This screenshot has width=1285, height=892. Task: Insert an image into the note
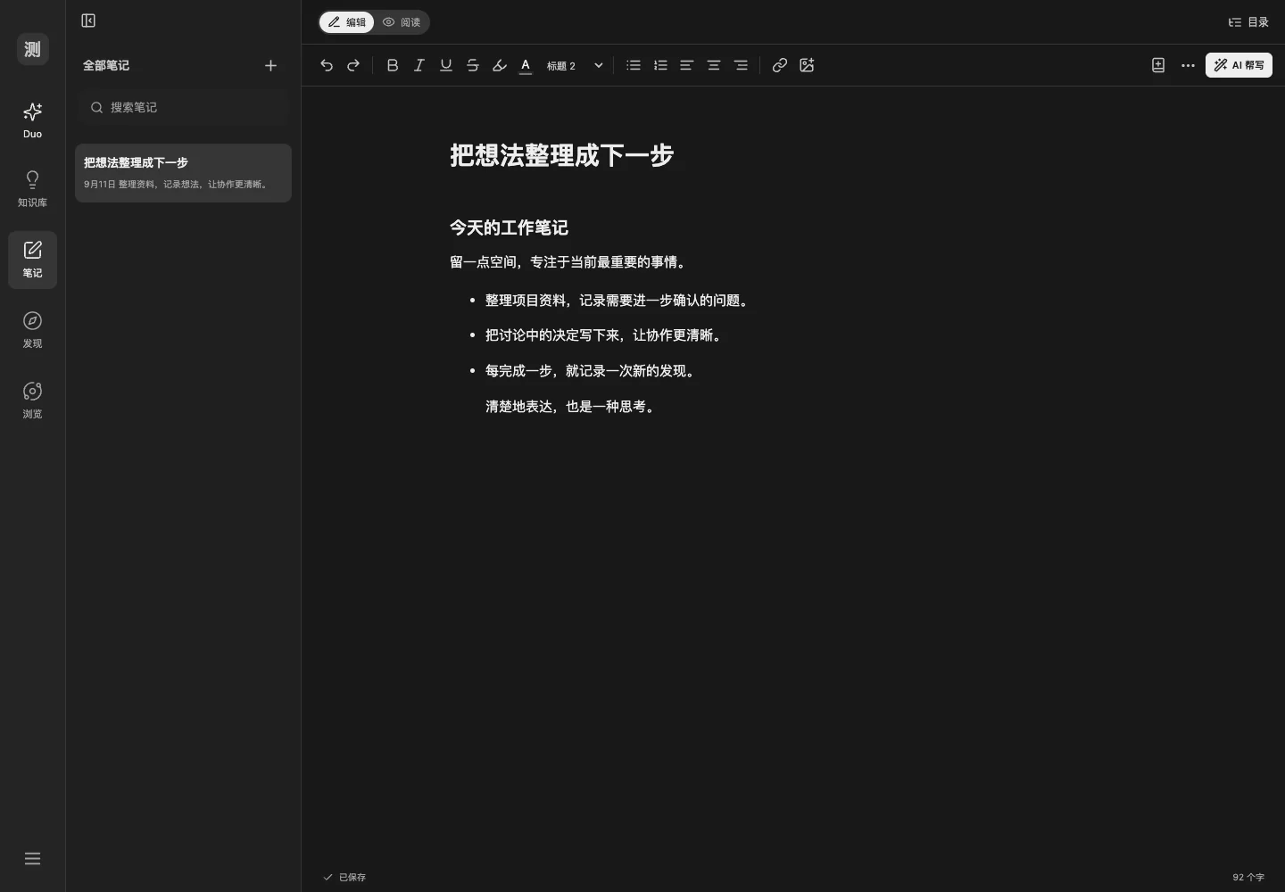pos(807,65)
